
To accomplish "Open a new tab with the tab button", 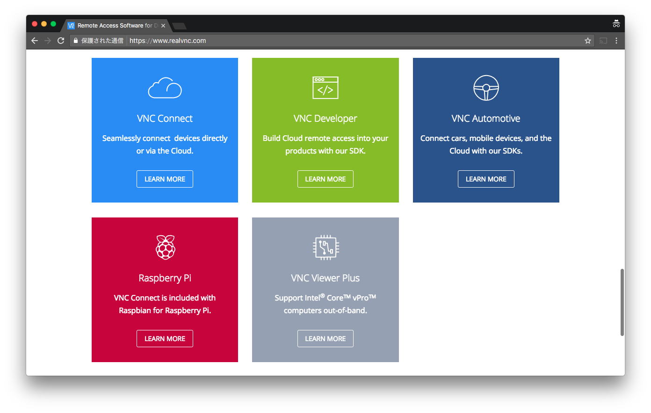I will (179, 26).
